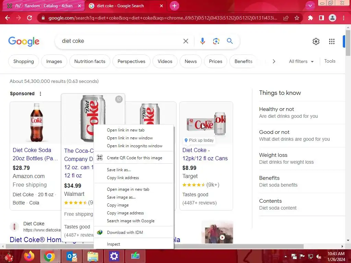Open the Tools button
This screenshot has height=263, width=351.
coord(330,61)
